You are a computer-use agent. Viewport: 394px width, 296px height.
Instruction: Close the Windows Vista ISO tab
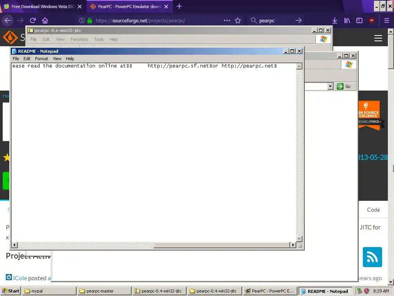[80, 7]
